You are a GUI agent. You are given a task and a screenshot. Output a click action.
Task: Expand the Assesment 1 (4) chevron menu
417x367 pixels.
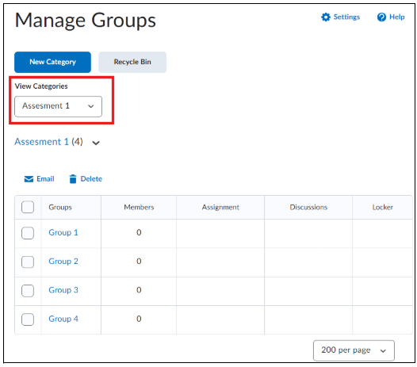tap(96, 143)
